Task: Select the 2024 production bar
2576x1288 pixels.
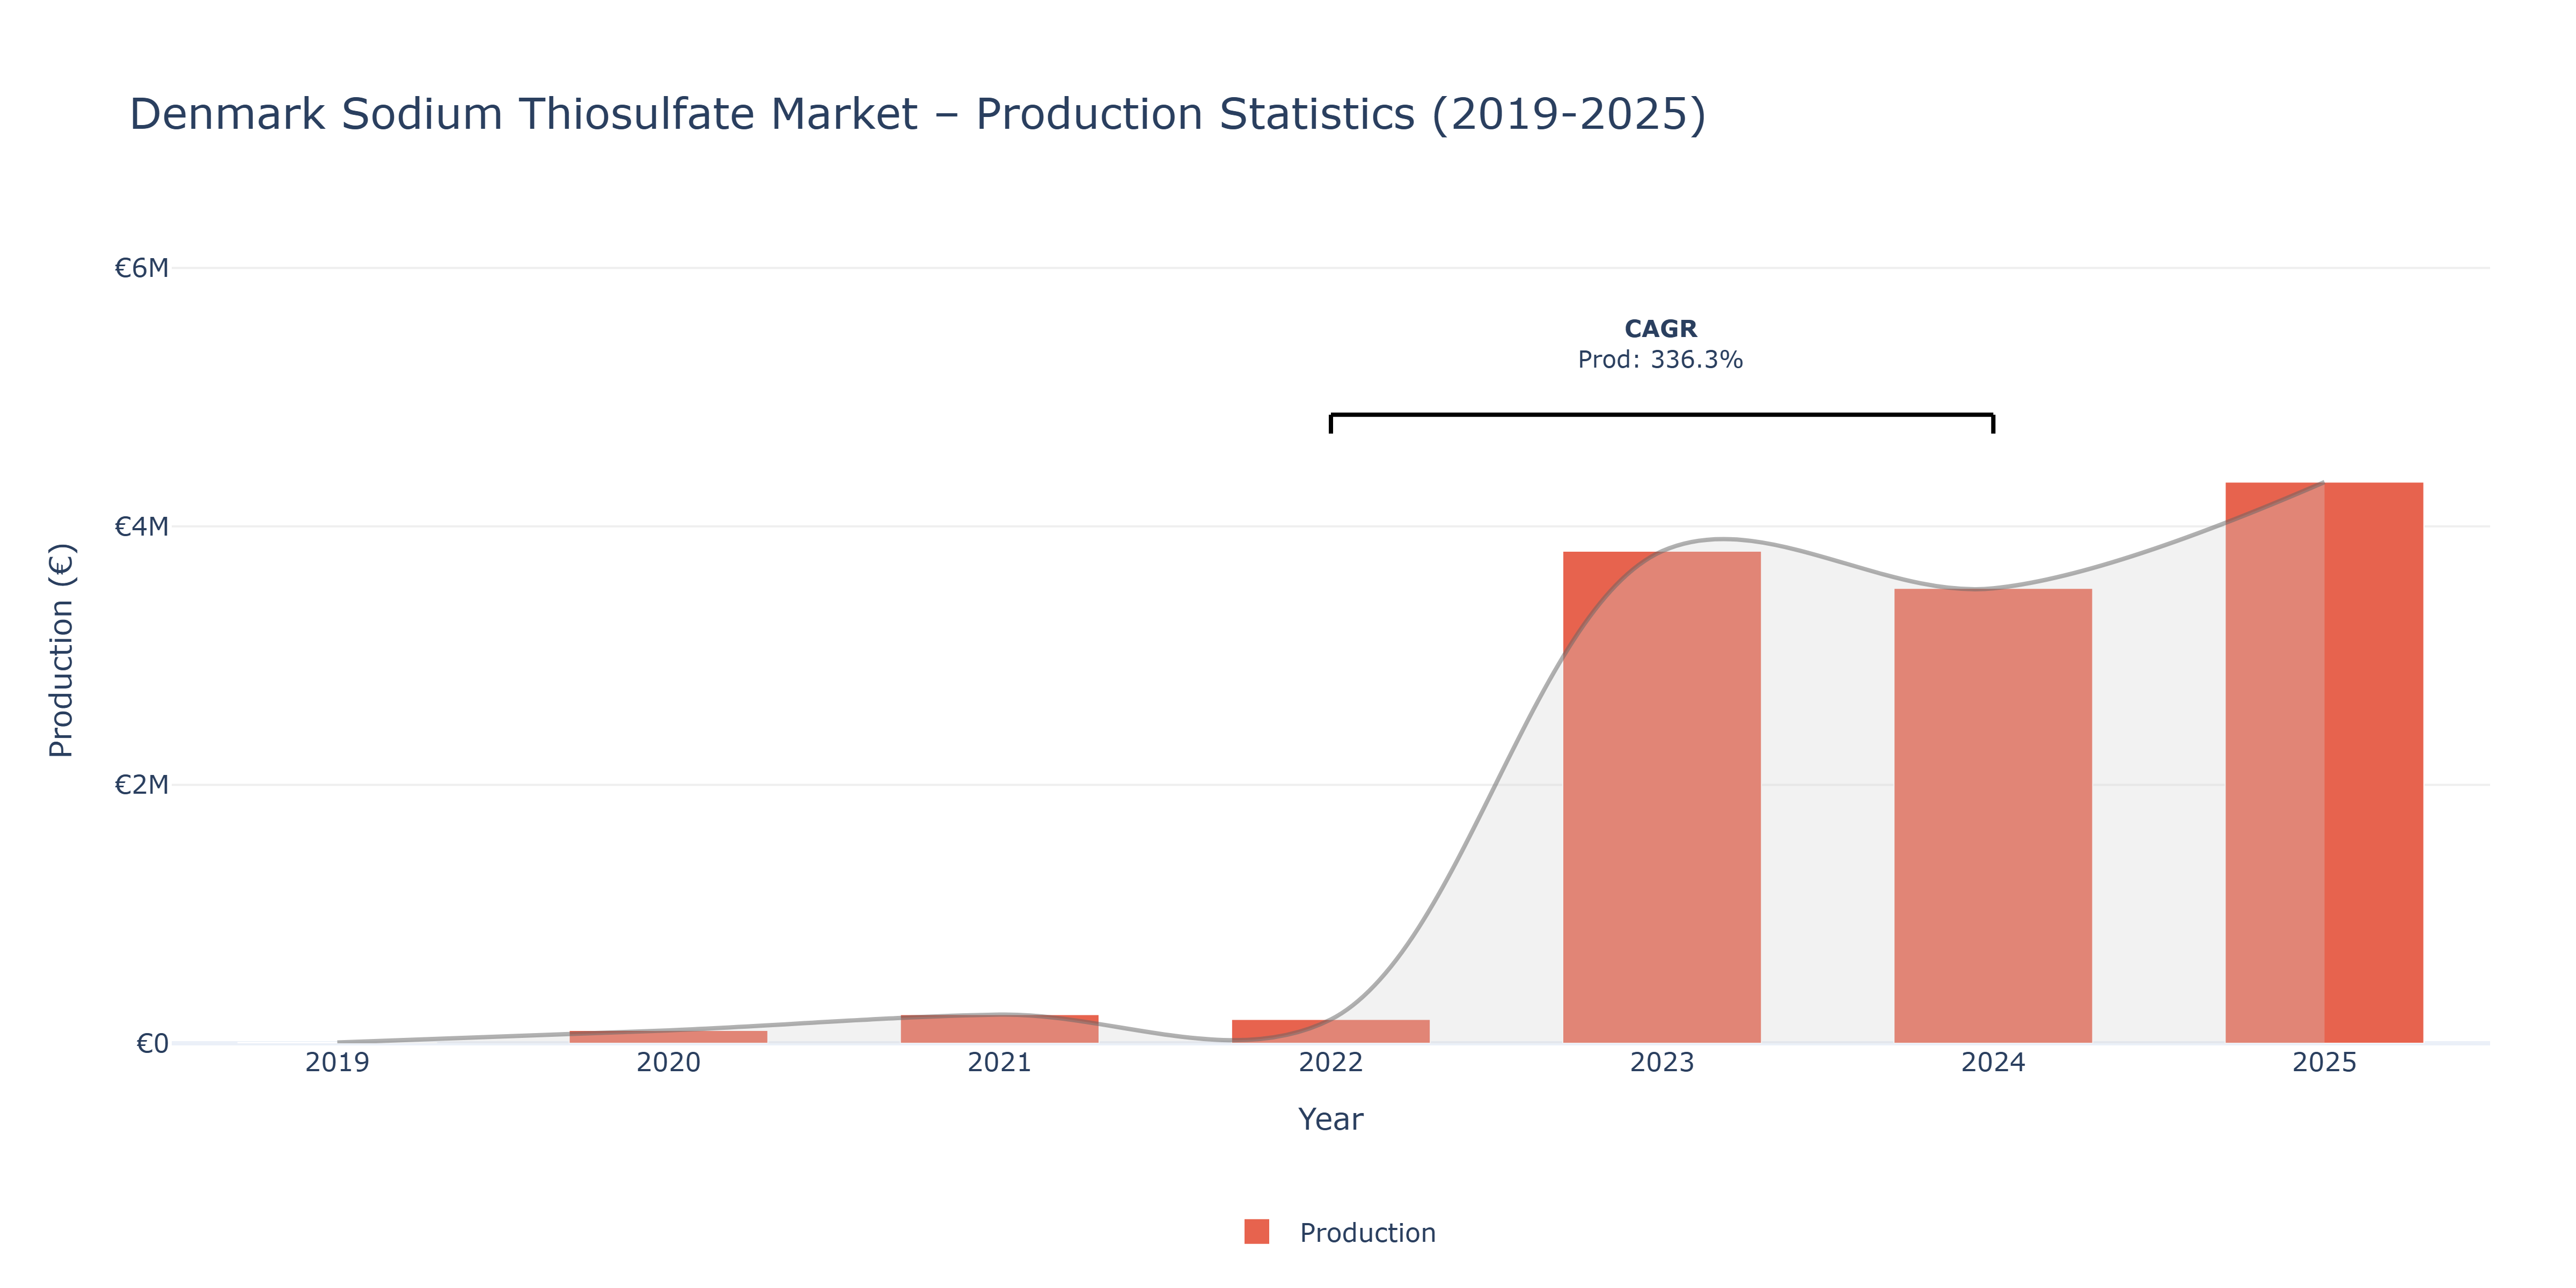Action: click(1992, 816)
